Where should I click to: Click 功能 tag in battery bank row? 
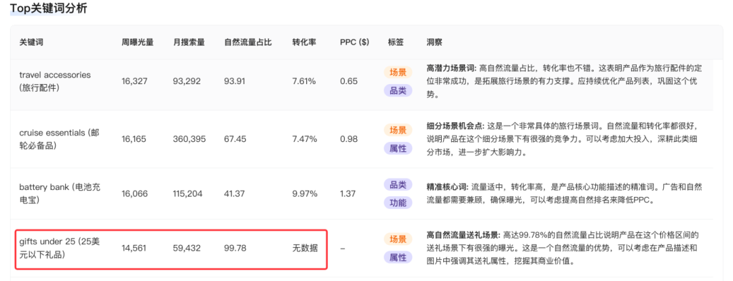point(398,203)
